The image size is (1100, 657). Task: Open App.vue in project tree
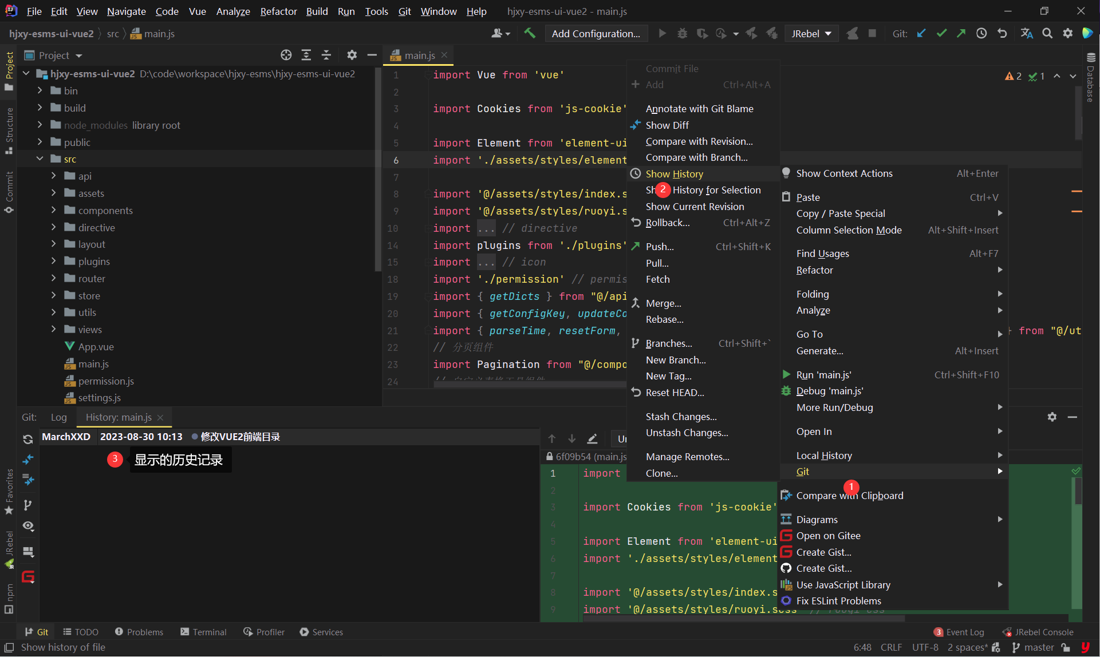pos(96,346)
